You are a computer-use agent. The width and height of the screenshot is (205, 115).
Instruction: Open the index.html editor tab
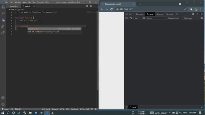pyautogui.click(x=13, y=6)
